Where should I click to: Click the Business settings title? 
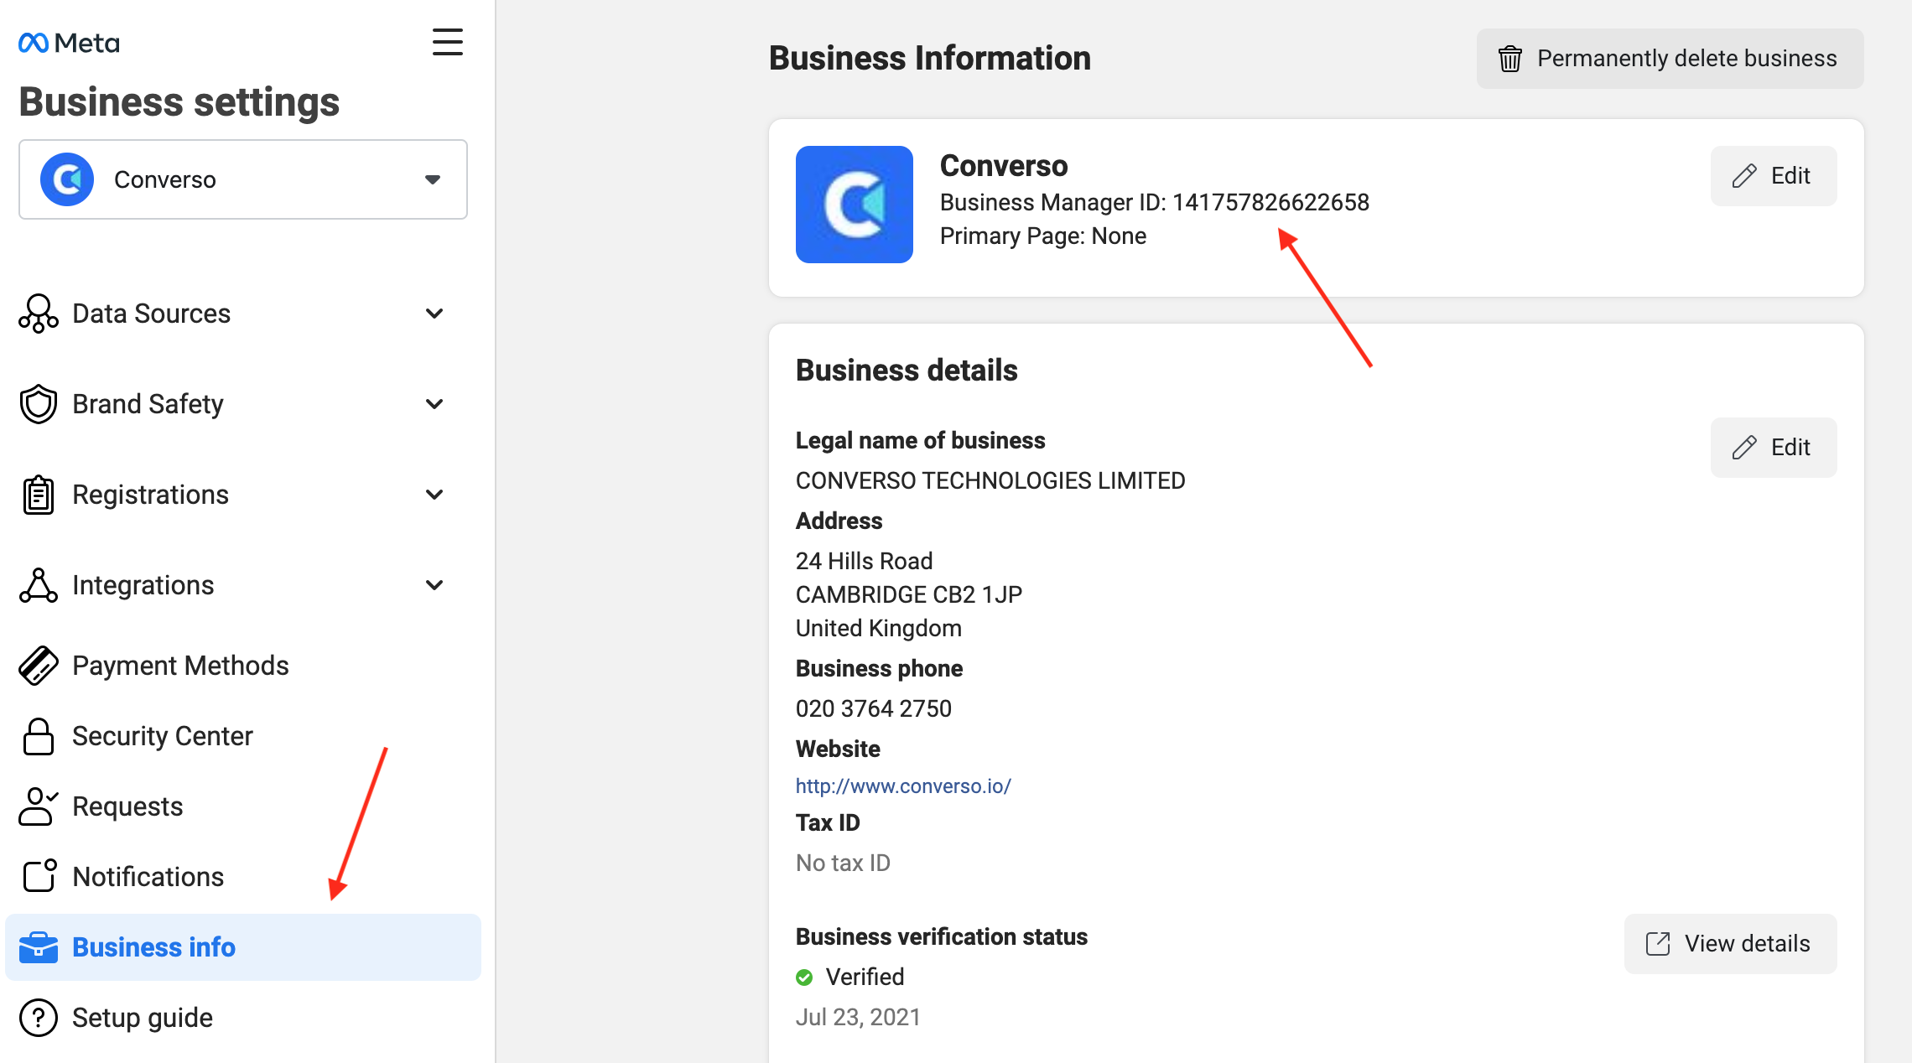[x=179, y=102]
